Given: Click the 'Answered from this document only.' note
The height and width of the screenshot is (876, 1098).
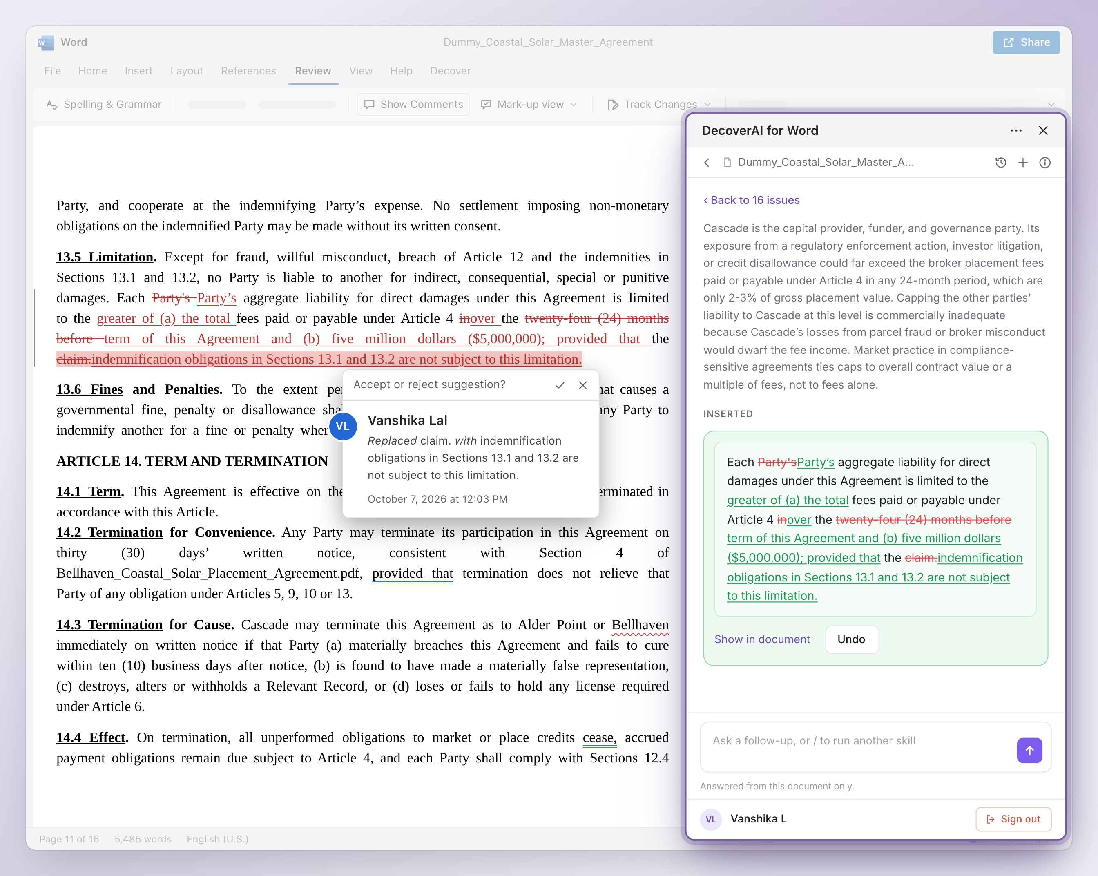Looking at the screenshot, I should [x=777, y=786].
